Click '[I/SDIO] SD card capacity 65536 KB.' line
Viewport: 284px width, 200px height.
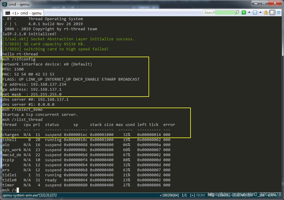pyautogui.click(x=44, y=44)
